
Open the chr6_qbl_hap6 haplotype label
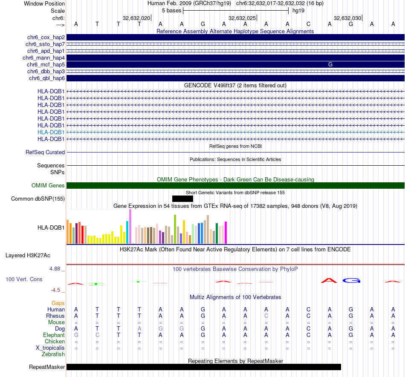47,78
